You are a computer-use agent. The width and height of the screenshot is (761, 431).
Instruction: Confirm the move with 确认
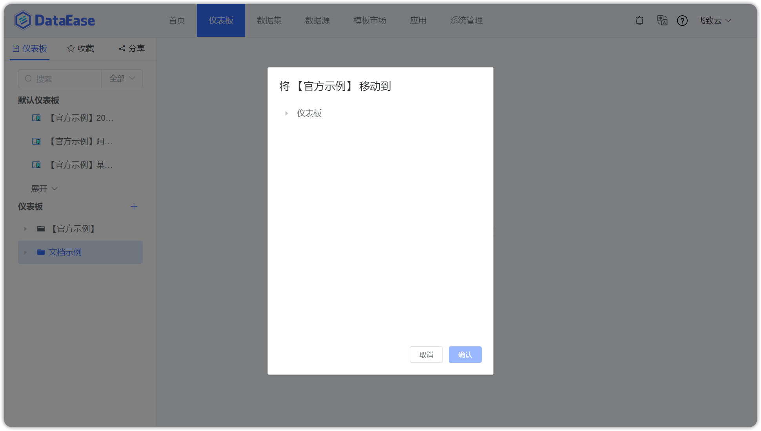tap(465, 355)
